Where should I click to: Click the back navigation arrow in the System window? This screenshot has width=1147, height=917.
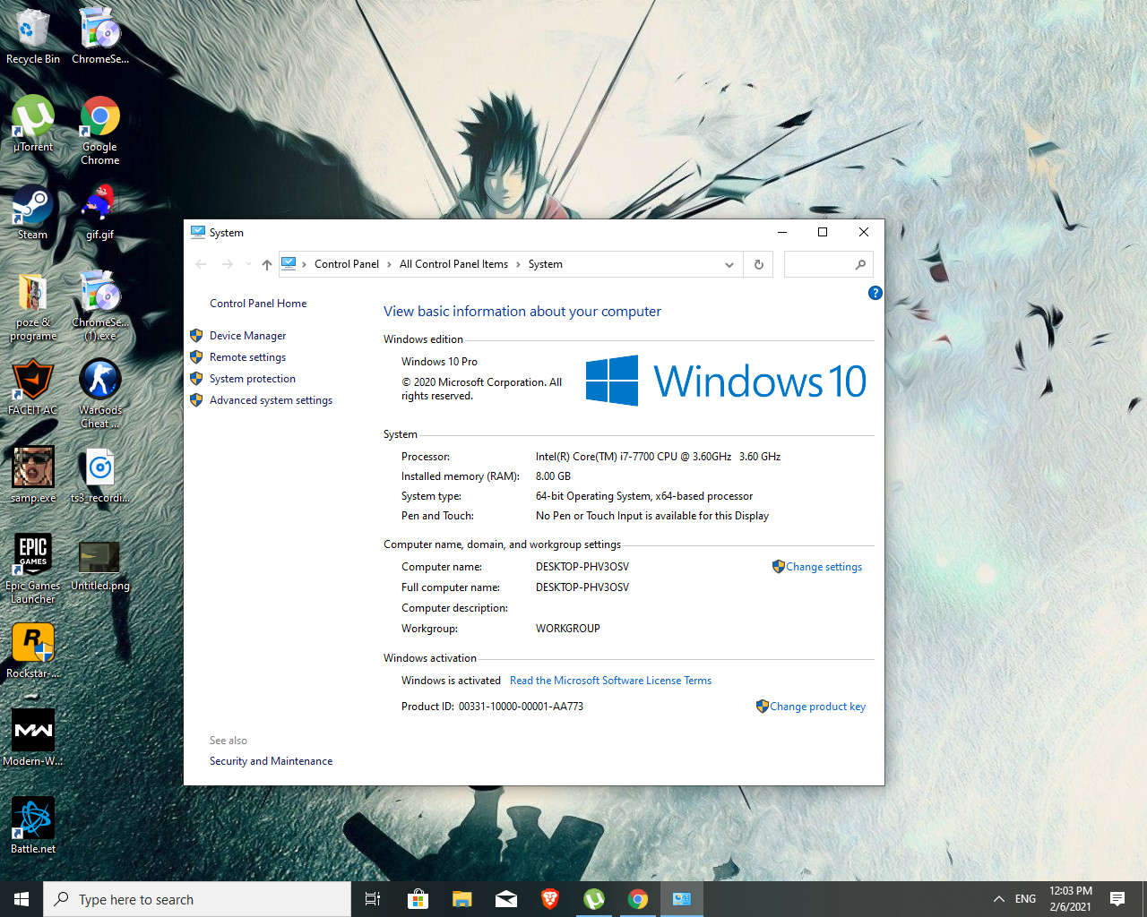[x=202, y=264]
